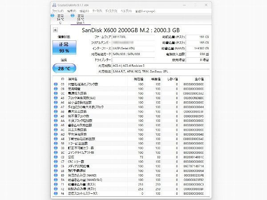Screen dimensions: 267x200
Task: Click the 正常 93 % health status button
Action: pyautogui.click(x=65, y=48)
